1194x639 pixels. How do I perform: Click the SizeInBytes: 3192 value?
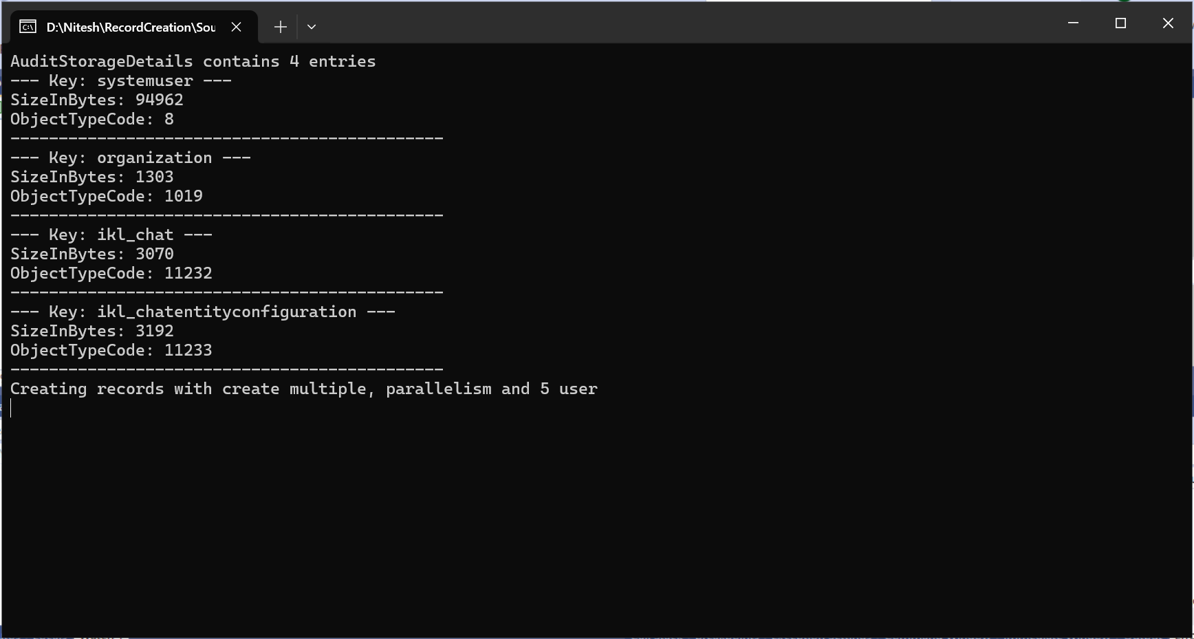pos(92,331)
